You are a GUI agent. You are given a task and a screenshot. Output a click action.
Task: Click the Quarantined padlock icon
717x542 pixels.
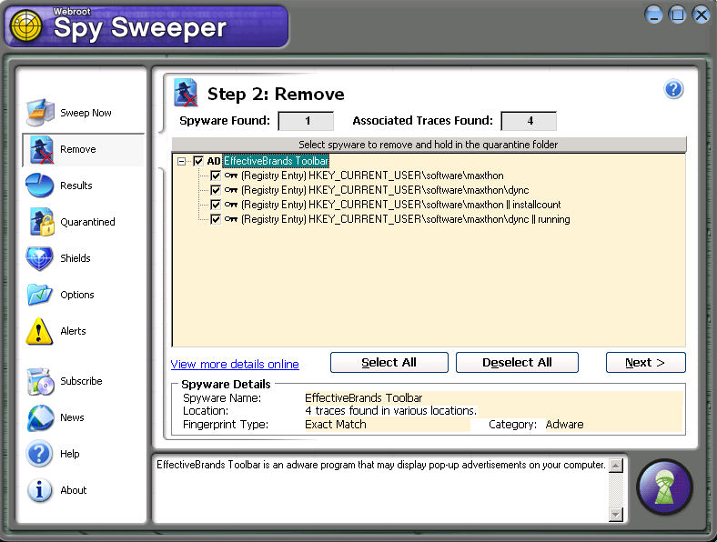coord(42,222)
